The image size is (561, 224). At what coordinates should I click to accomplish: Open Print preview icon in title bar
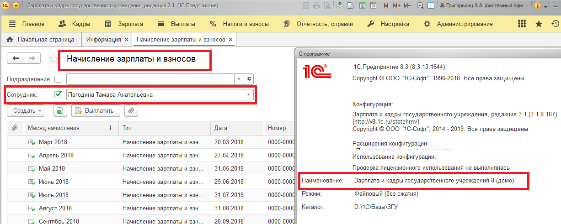pyautogui.click(x=327, y=6)
